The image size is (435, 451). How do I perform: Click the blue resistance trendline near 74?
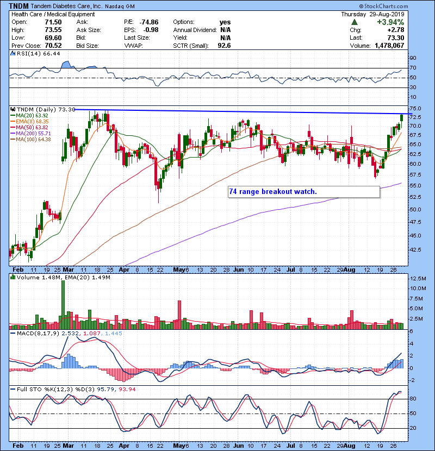tap(243, 111)
